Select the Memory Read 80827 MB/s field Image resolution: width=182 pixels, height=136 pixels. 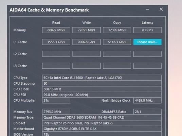point(56,30)
